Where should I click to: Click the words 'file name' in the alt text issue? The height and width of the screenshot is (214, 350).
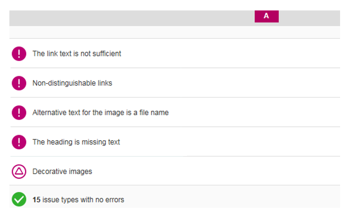(x=154, y=113)
